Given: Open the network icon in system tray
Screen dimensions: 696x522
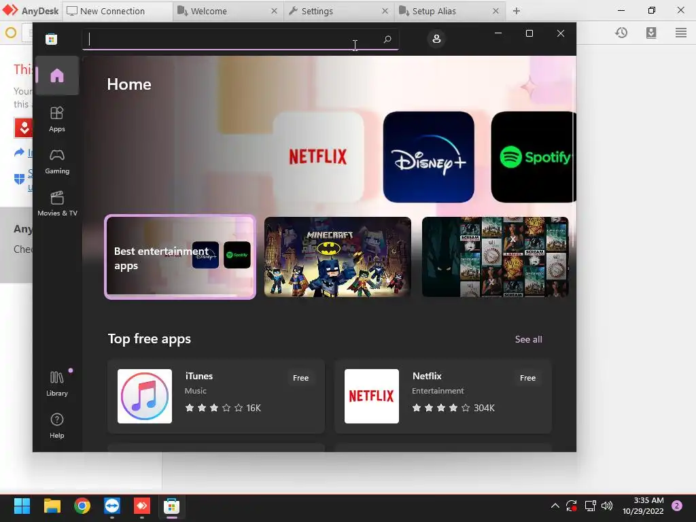Looking at the screenshot, I should click(x=590, y=506).
